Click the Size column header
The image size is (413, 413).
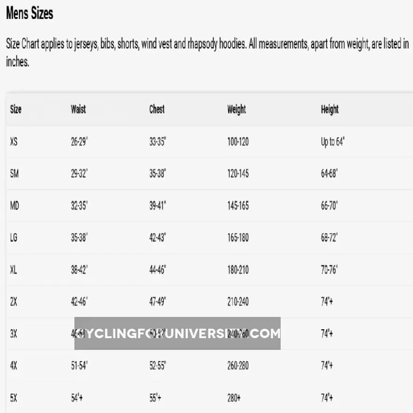click(x=16, y=109)
